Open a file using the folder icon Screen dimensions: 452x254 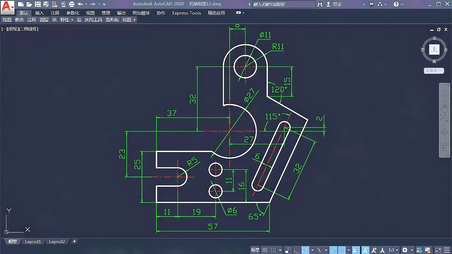tap(29, 4)
